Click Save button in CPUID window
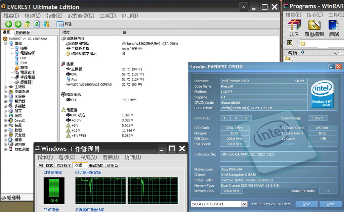The image size is (344, 212). click(306, 204)
